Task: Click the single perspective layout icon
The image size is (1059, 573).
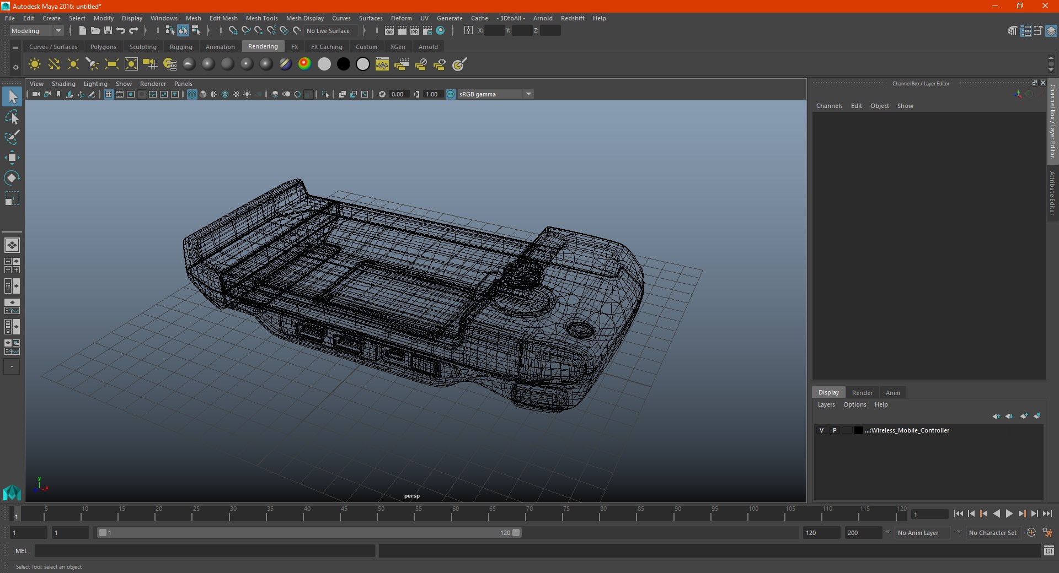Action: point(12,245)
